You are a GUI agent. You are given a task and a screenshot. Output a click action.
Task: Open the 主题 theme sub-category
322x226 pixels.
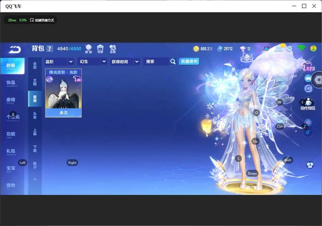click(35, 82)
